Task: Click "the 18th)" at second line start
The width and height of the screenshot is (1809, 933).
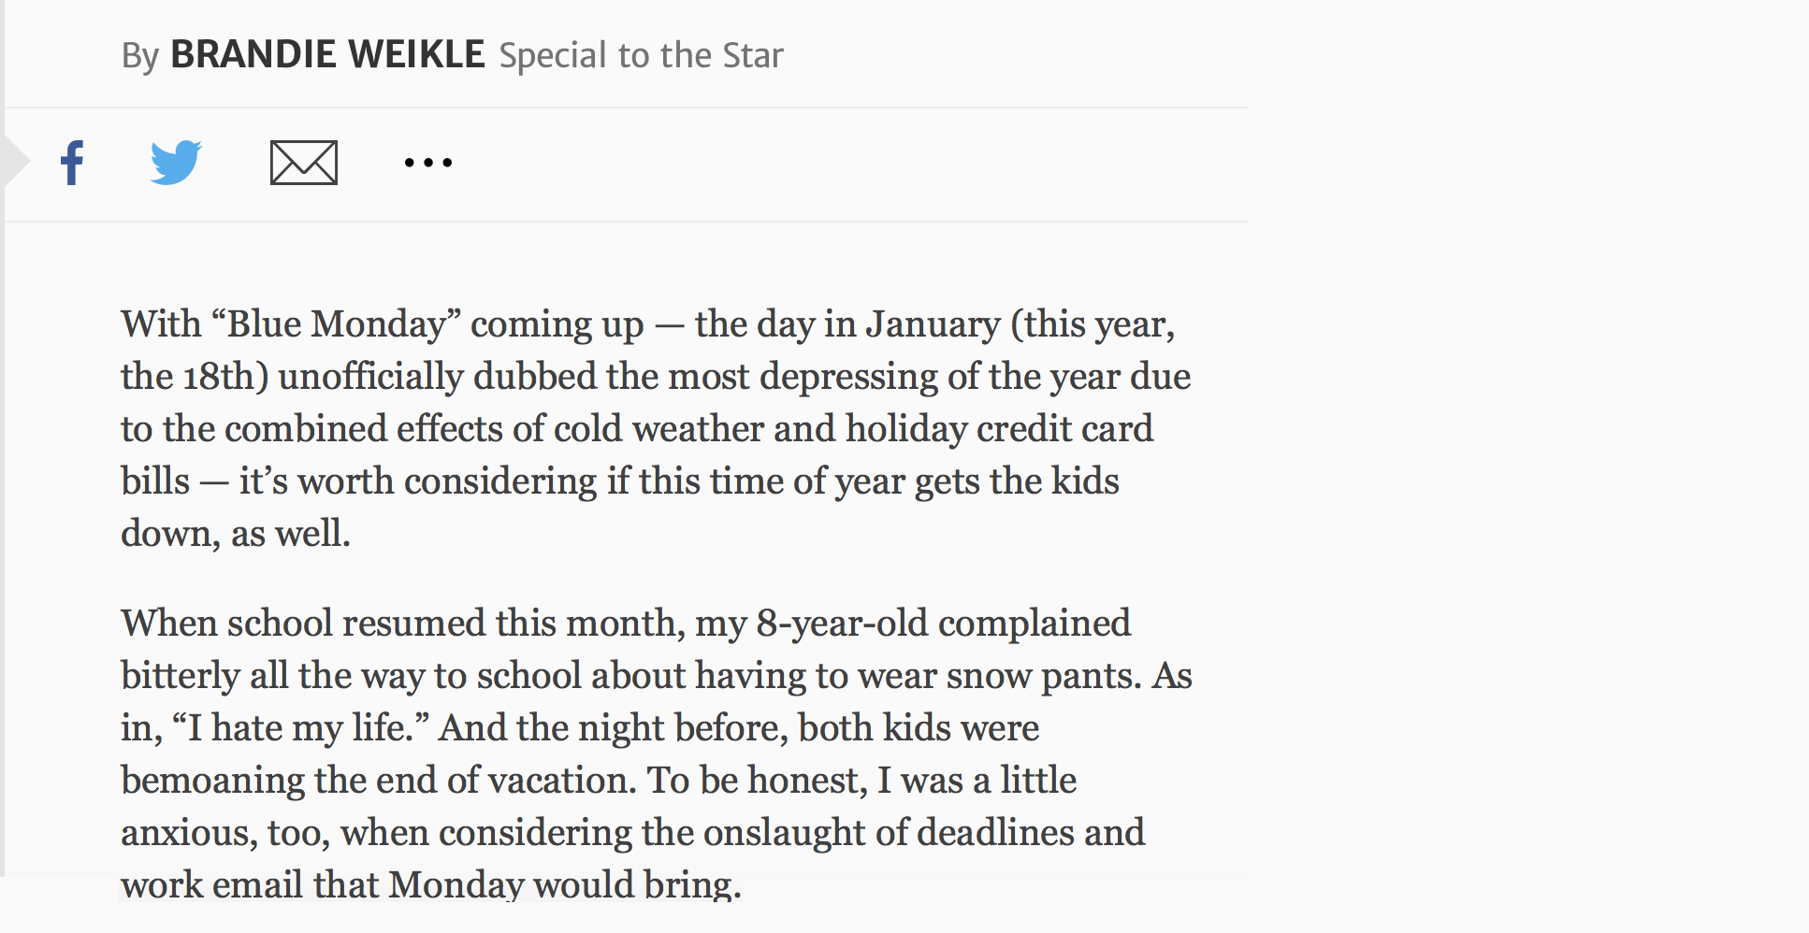Action: (x=195, y=377)
